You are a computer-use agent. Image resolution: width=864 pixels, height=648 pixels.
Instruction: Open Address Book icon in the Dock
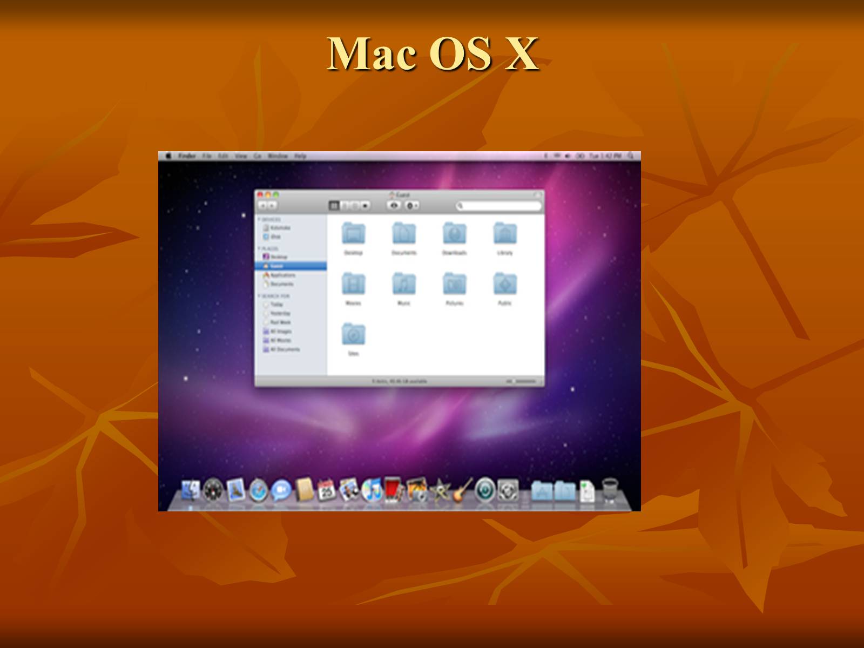coord(305,489)
